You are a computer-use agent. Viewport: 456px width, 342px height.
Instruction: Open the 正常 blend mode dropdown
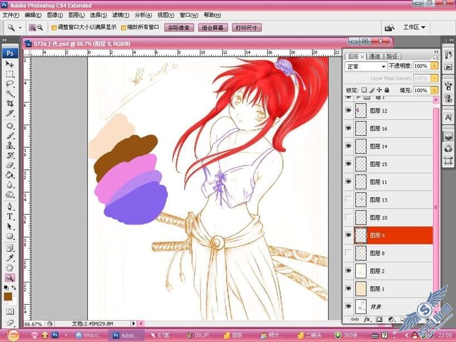click(366, 67)
